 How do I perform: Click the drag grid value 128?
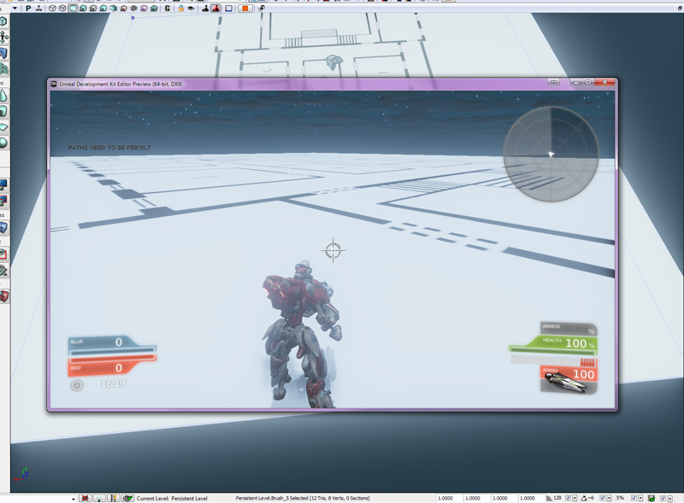[557, 498]
